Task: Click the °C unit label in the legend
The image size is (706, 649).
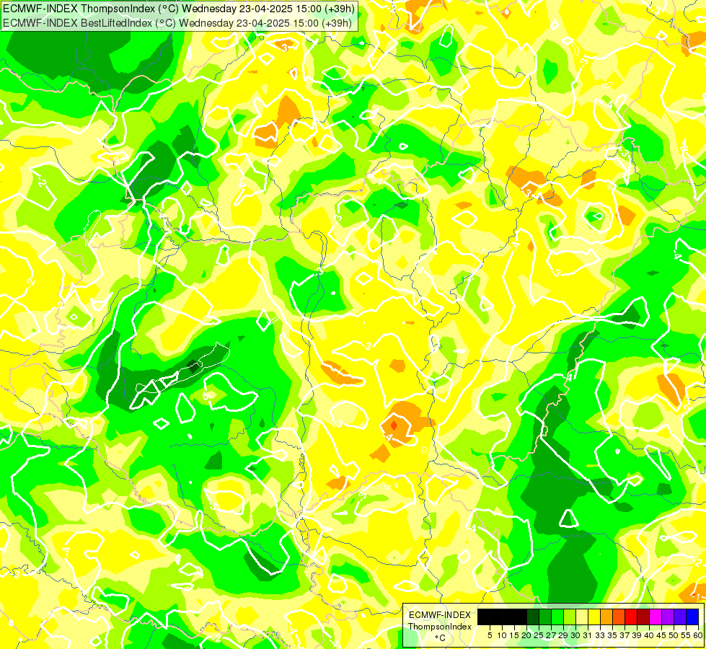Action: pos(441,638)
